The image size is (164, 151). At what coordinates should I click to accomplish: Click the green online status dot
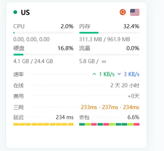click(15, 12)
